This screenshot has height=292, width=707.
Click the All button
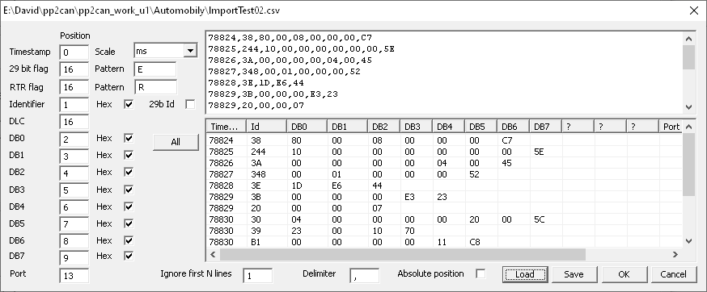click(x=176, y=142)
